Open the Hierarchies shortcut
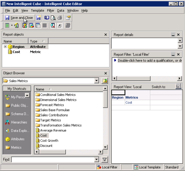This screenshot has width=185, height=171. (16, 122)
